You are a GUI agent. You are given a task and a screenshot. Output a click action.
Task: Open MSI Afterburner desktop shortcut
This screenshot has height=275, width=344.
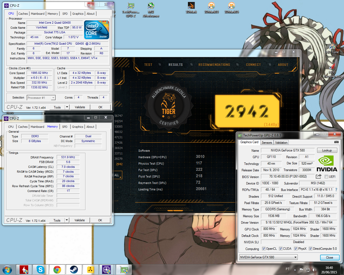point(151,10)
